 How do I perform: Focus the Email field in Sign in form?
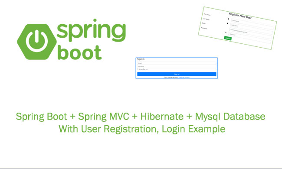177,63
